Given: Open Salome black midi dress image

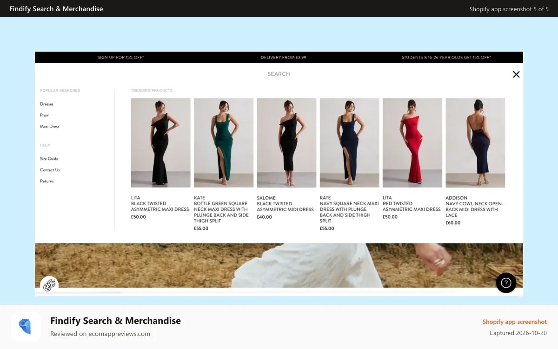Looking at the screenshot, I should 286,143.
